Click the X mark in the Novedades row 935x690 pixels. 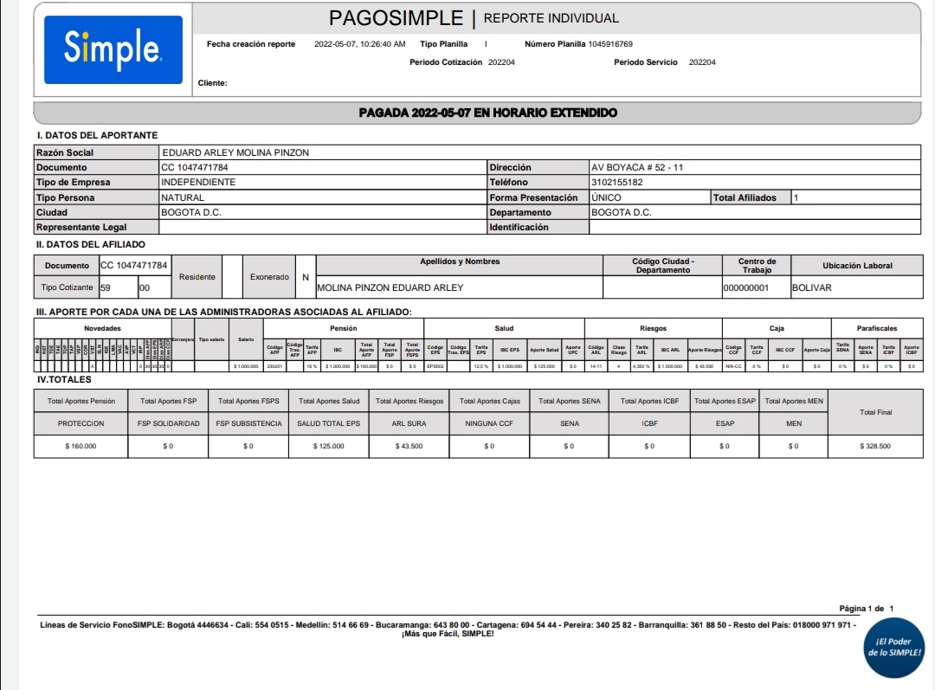[x=93, y=367]
